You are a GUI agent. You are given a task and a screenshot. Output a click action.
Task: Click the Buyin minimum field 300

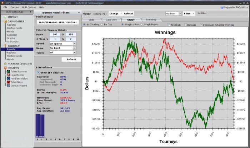point(55,34)
